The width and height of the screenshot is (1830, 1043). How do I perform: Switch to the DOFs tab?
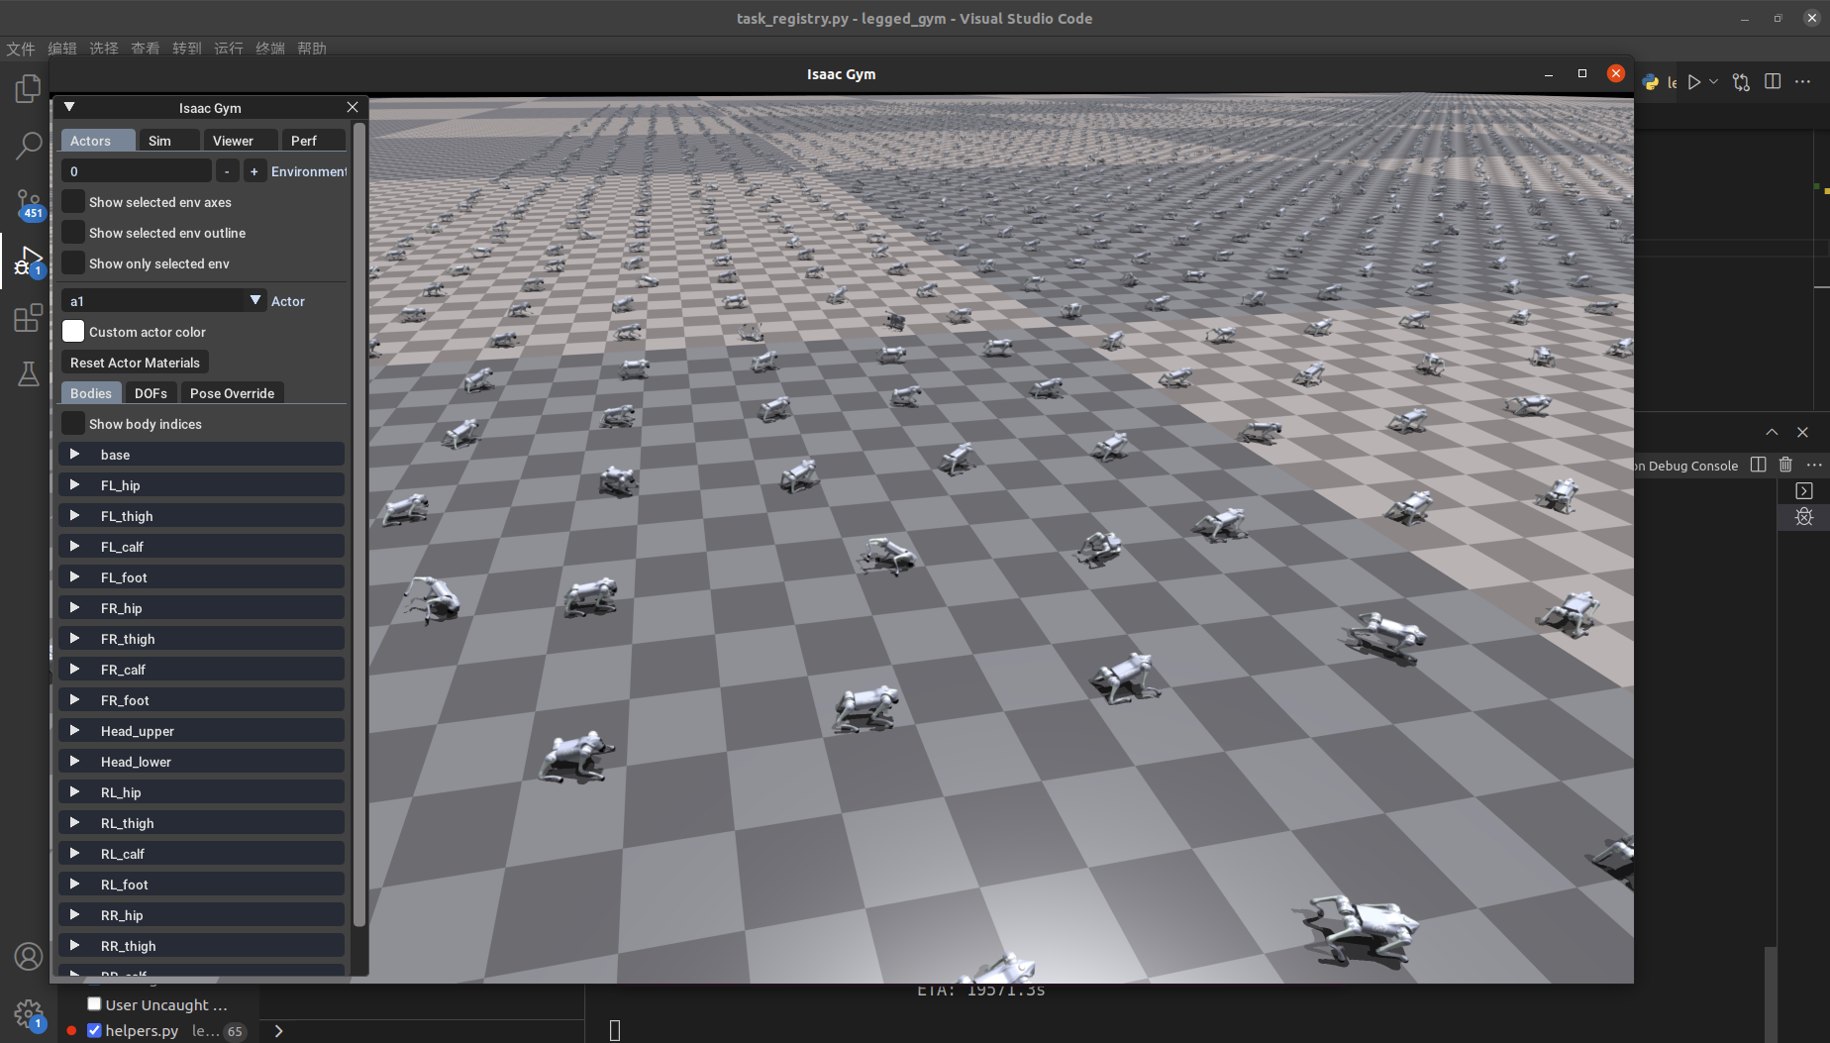click(151, 393)
